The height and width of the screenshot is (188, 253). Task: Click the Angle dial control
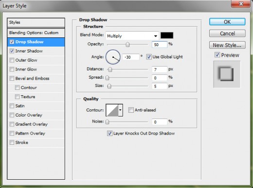point(113,57)
